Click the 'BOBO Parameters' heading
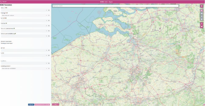This screenshot has height=106, width=205. [x=6, y=5]
